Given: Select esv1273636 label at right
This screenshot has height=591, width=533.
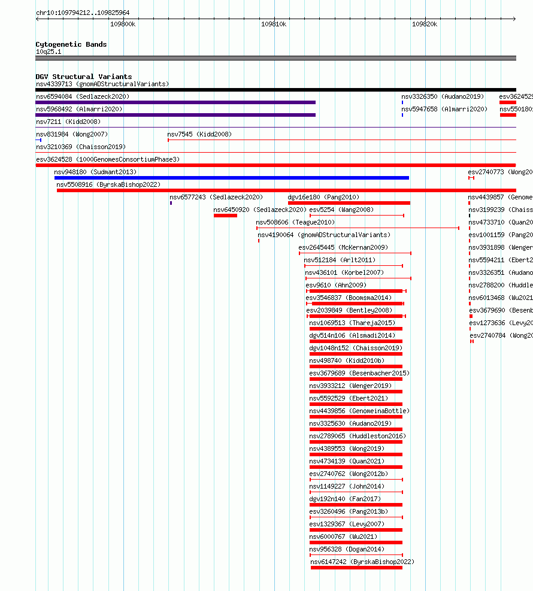Looking at the screenshot, I should click(x=501, y=323).
